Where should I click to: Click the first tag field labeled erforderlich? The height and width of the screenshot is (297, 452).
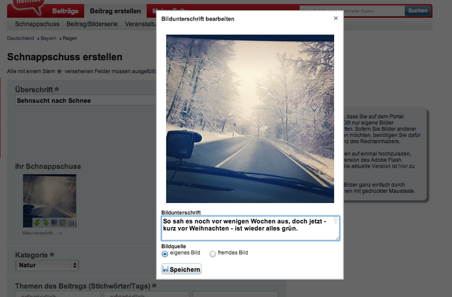(x=58, y=294)
